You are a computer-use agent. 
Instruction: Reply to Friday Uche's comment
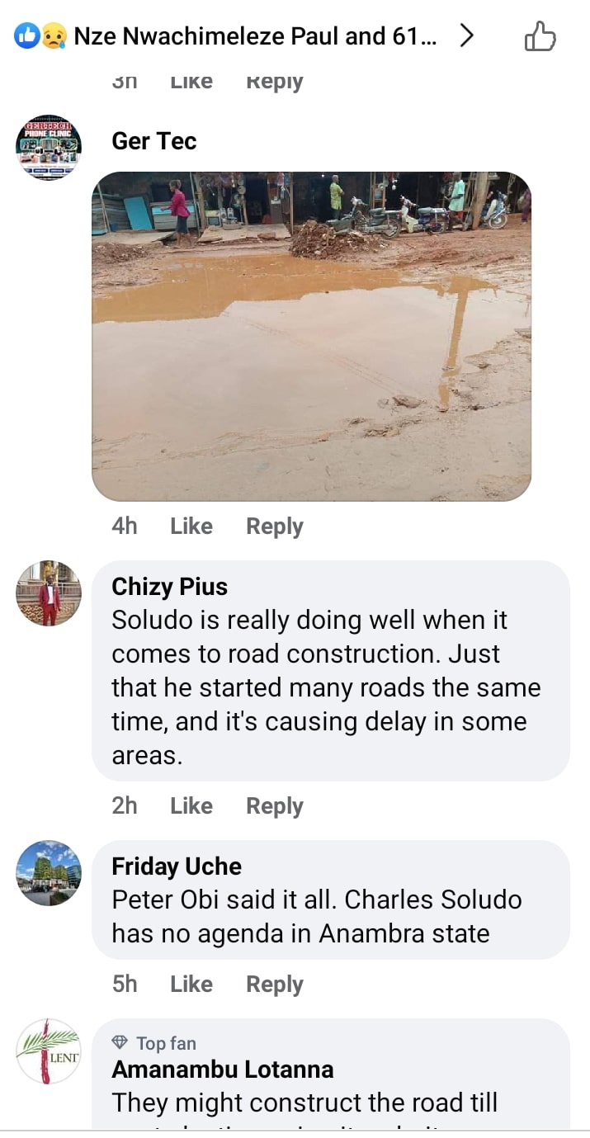(x=275, y=985)
